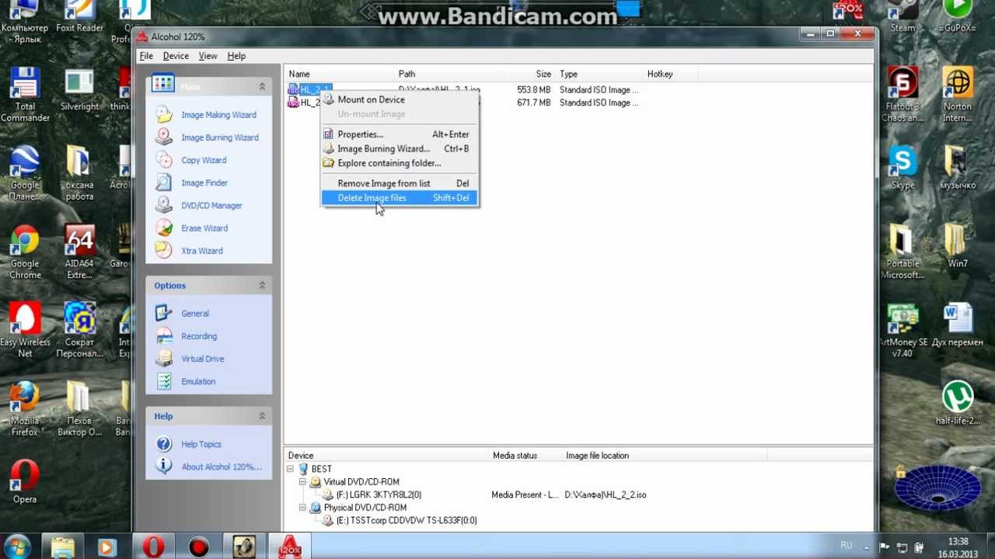Click Remove Image from list

point(400,183)
